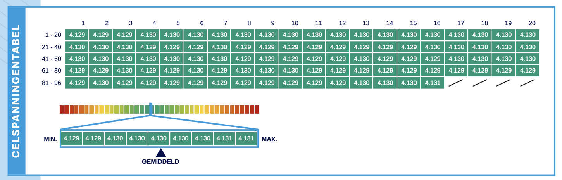This screenshot has width=562, height=180.
Task: Click column header 10
Action: [x=295, y=23]
